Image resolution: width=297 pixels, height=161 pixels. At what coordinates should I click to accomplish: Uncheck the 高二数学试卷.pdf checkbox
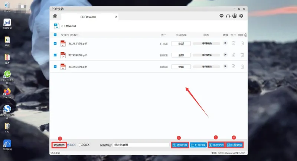point(55,55)
